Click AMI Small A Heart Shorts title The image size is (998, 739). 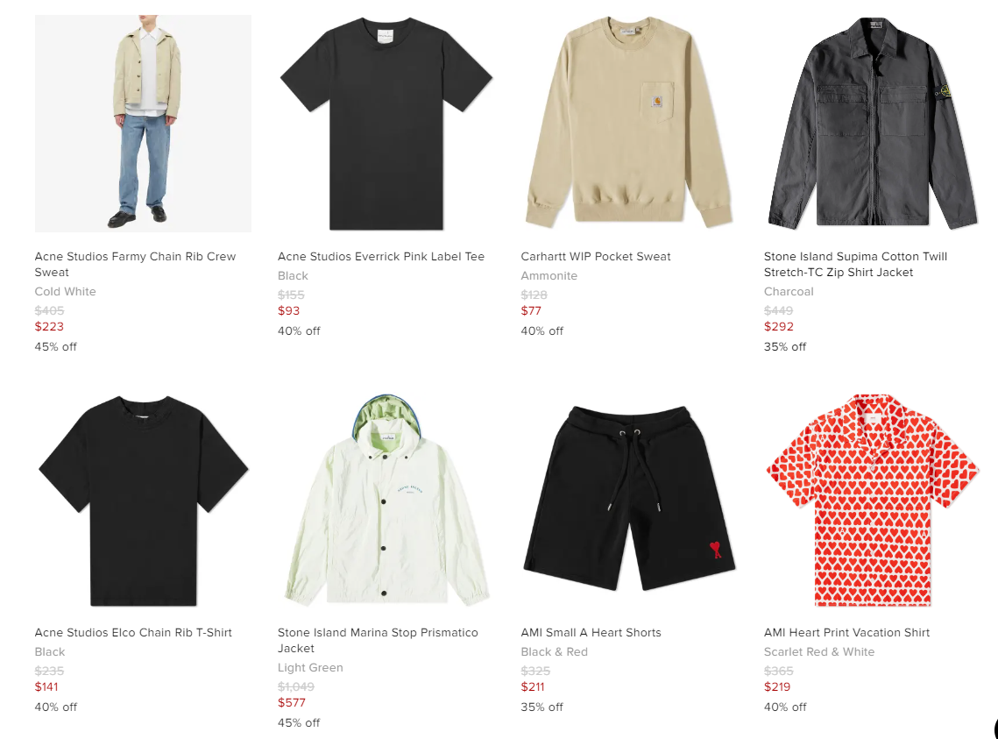[x=591, y=633]
